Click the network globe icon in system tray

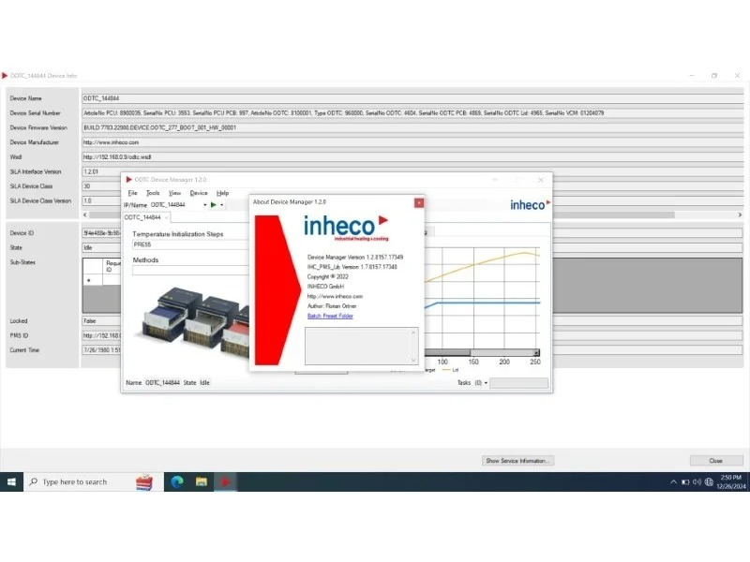point(709,481)
